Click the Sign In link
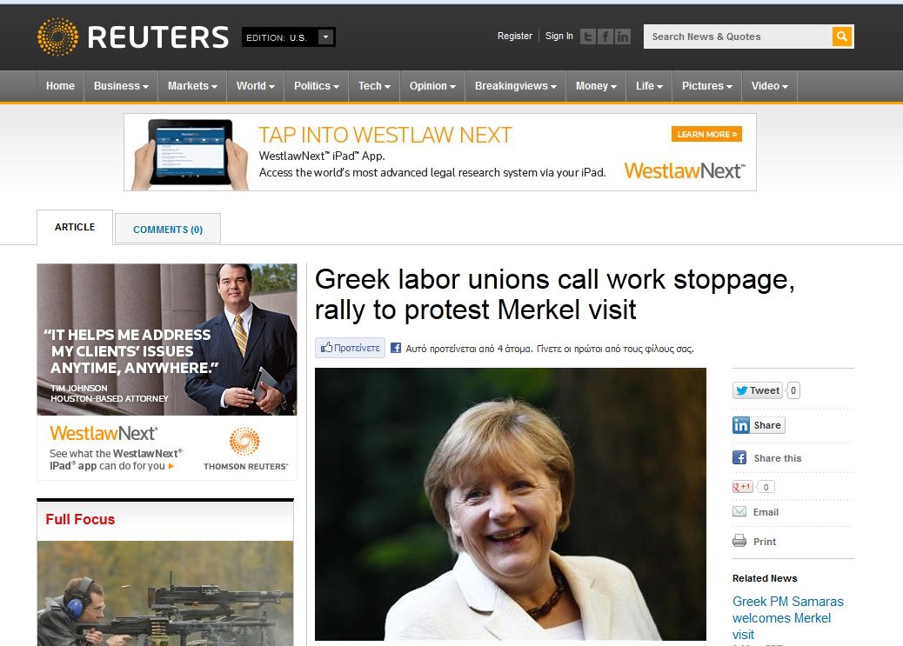 pyautogui.click(x=559, y=36)
